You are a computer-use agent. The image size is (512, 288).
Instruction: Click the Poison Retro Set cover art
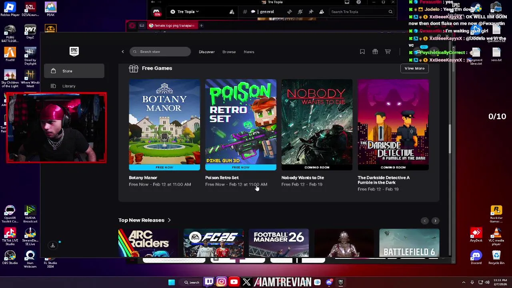241,122
